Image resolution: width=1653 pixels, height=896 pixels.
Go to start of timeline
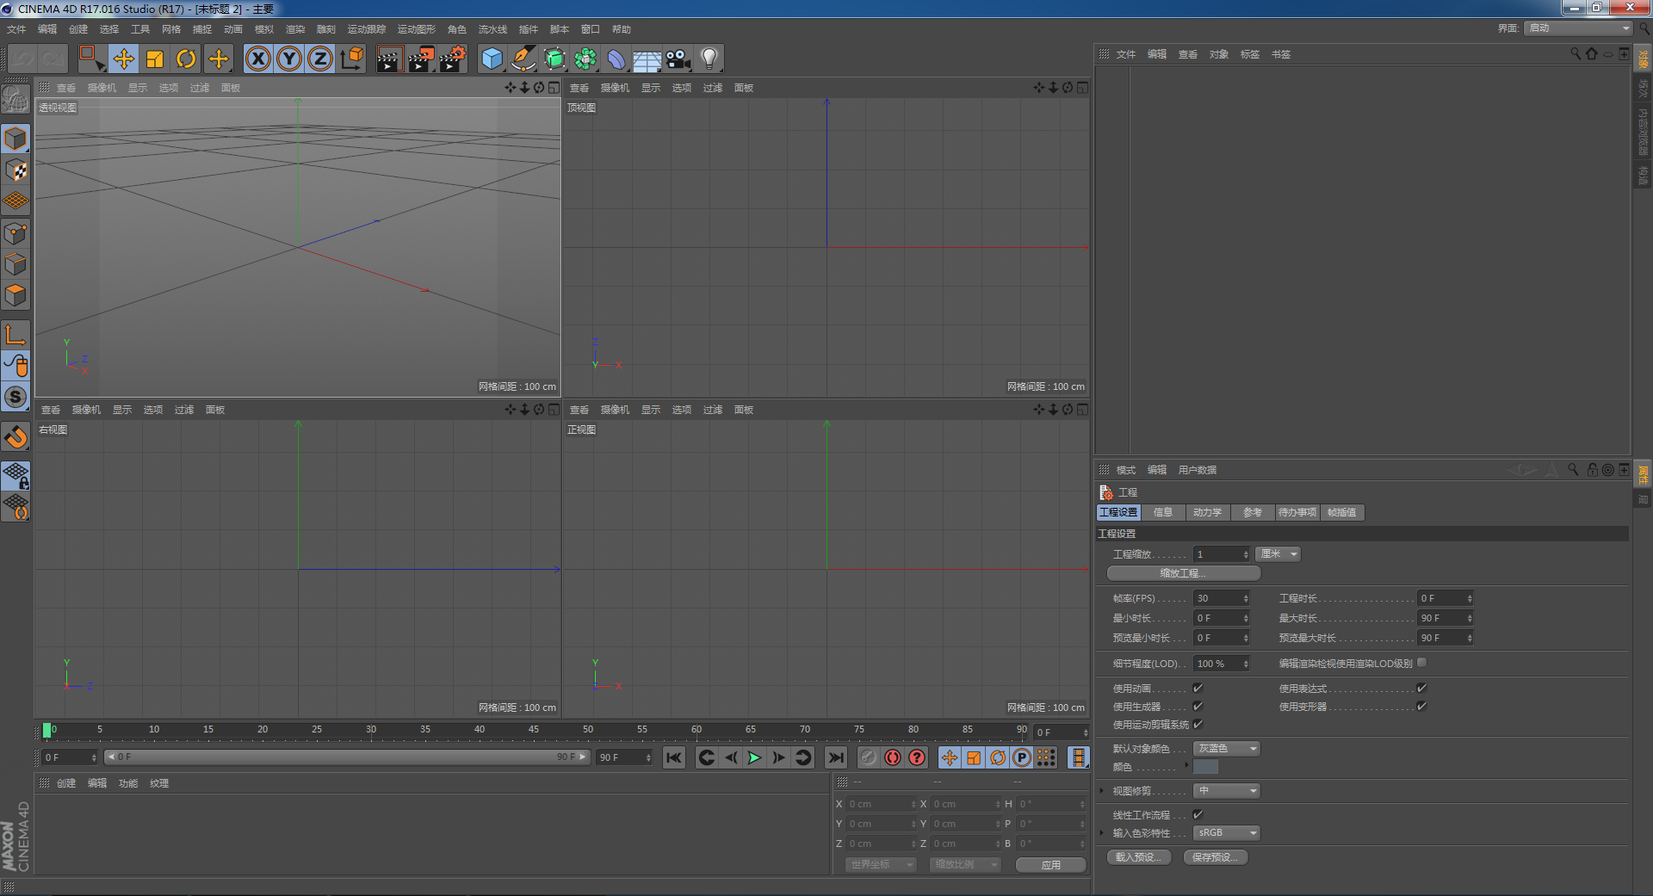tap(673, 757)
